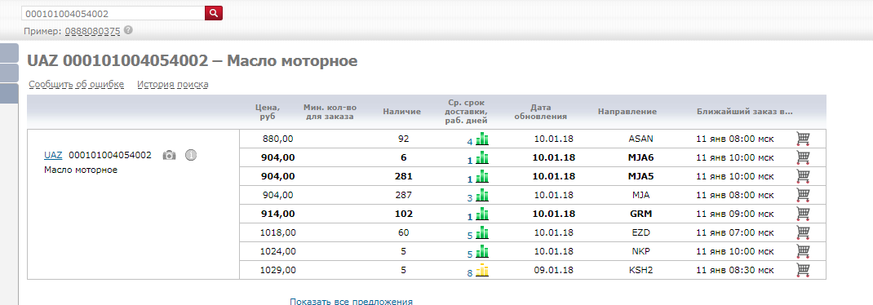
Task: Add the GRM offer to cart
Action: coord(803,213)
